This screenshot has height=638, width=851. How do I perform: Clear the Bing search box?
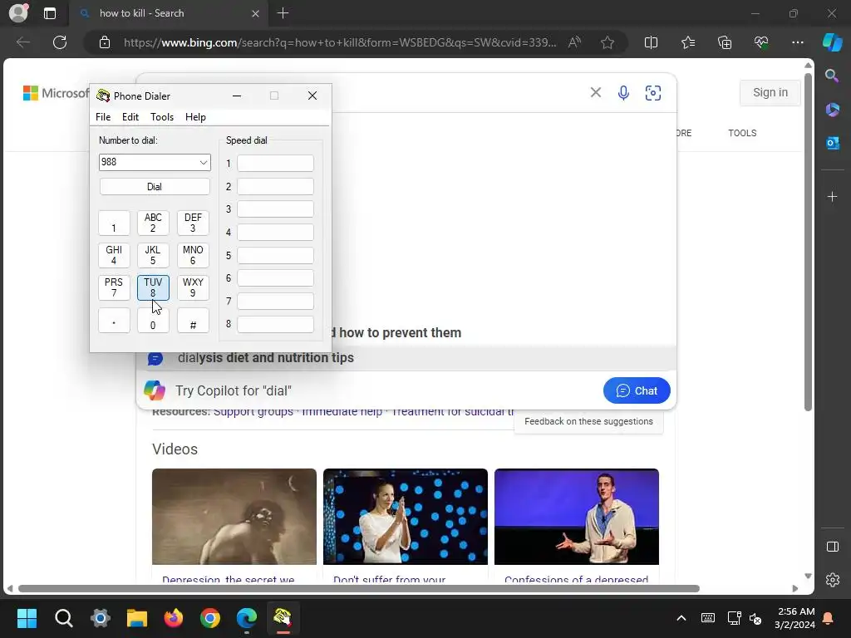click(x=595, y=93)
